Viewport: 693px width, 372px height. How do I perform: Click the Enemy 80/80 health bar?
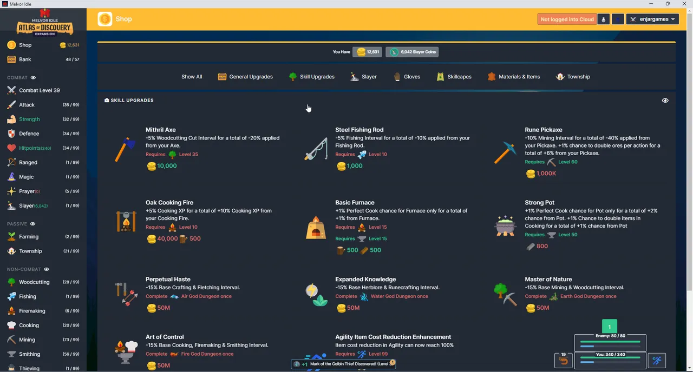point(610,342)
